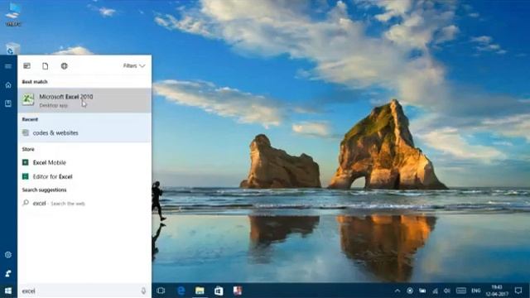Click the circular record tray icon
530x298 pixels.
[410, 291]
